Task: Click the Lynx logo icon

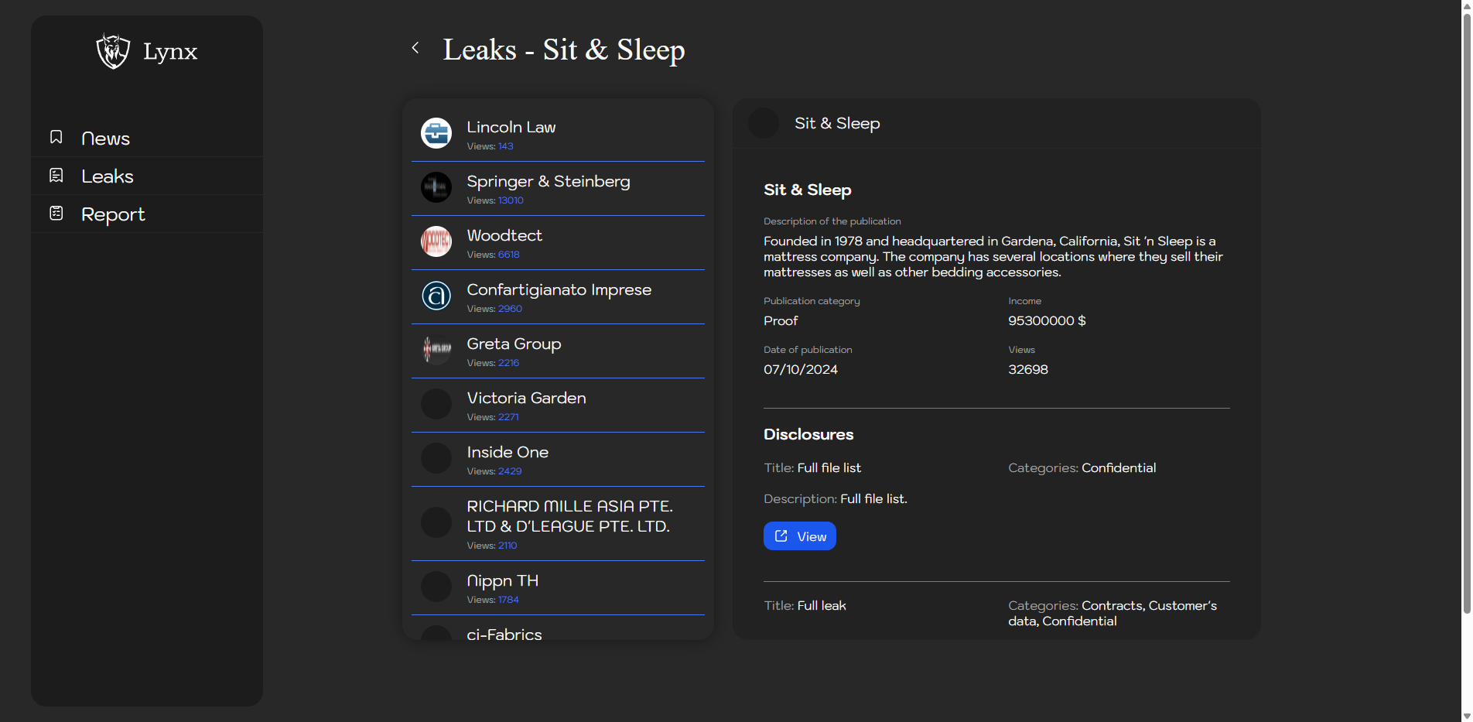Action: [113, 51]
